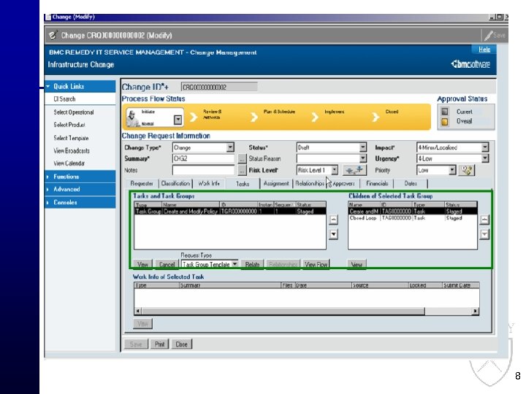Expand the Advanced section
The height and width of the screenshot is (394, 526).
[x=80, y=189]
